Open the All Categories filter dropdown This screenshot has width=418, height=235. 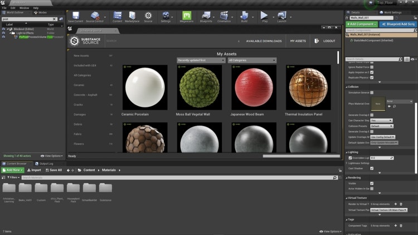(252, 60)
